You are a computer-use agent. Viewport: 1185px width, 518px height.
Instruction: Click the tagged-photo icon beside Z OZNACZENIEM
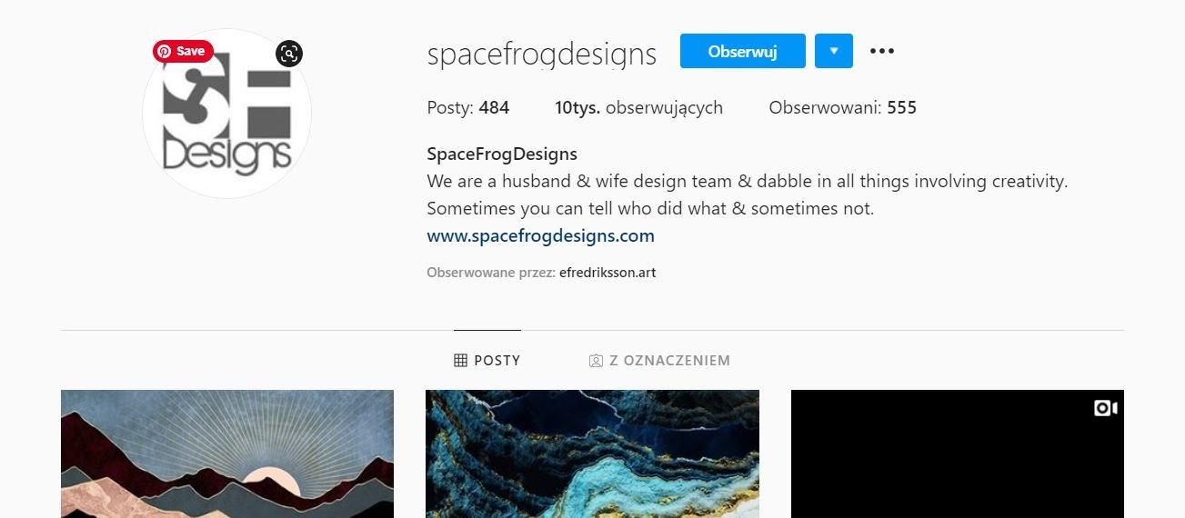click(596, 361)
